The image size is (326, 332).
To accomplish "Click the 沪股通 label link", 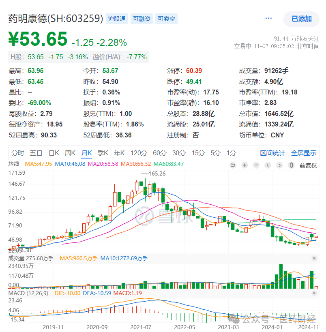I will pyautogui.click(x=117, y=18).
